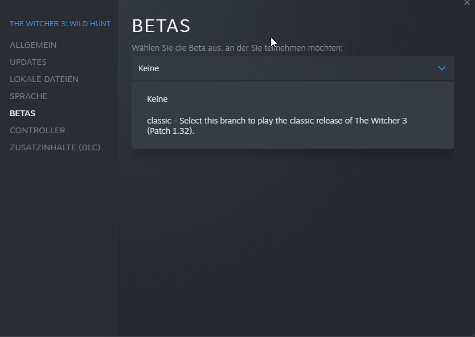Open the ALLGEMEIN settings section
Screen dimensions: 475x337
[x=33, y=45]
